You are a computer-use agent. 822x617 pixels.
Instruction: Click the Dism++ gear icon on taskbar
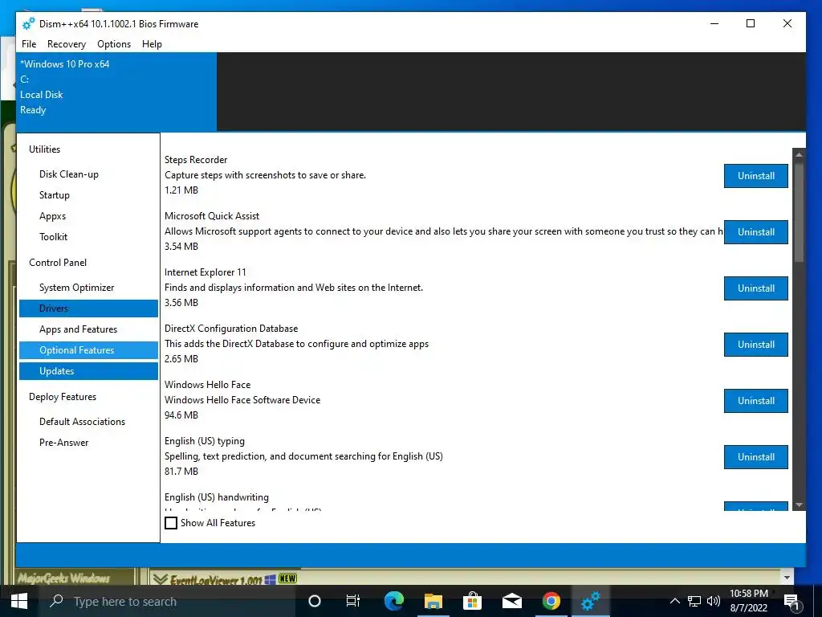[590, 601]
